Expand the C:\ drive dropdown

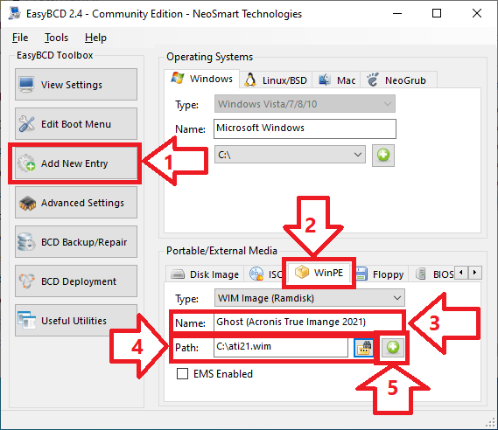[290, 155]
